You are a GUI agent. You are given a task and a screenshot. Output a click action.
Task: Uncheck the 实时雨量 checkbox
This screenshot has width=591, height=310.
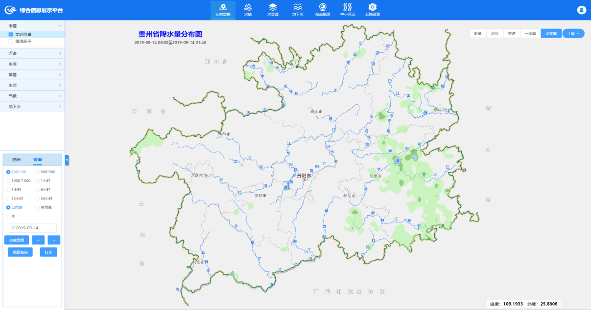pos(11,35)
